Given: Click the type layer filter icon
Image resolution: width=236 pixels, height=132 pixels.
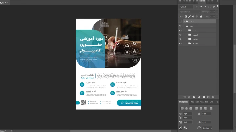Looking at the screenshot, I should click(x=205, y=7).
